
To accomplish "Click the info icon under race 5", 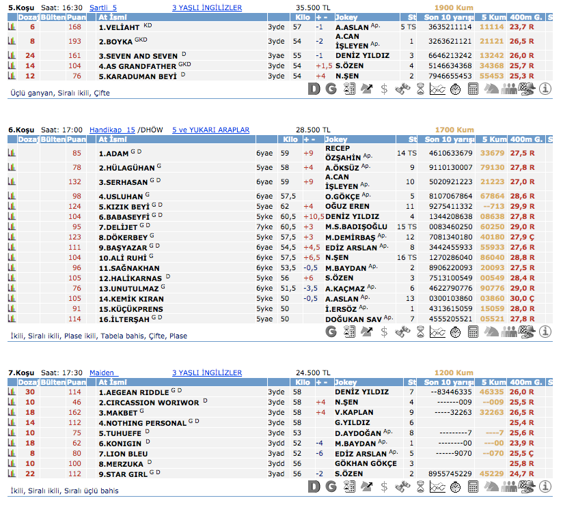I will click(x=545, y=88).
